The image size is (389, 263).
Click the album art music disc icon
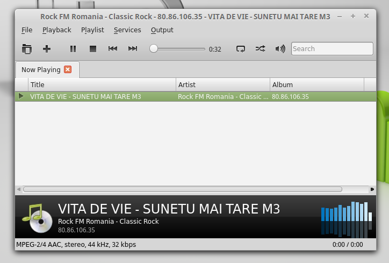38,218
